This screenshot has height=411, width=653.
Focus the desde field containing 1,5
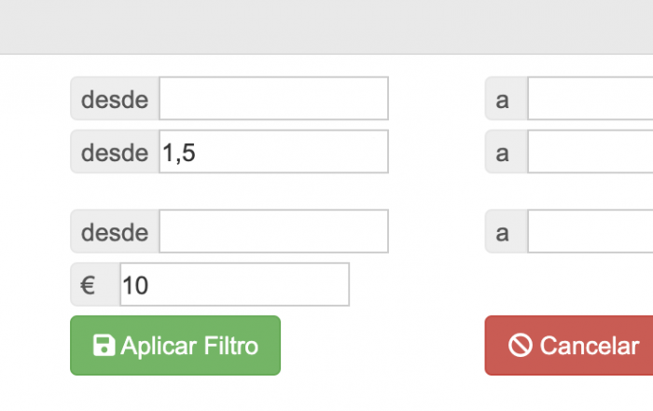(x=273, y=151)
